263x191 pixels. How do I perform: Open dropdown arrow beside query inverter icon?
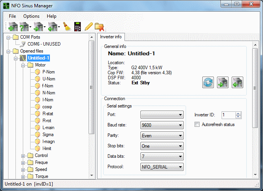click(30, 27)
